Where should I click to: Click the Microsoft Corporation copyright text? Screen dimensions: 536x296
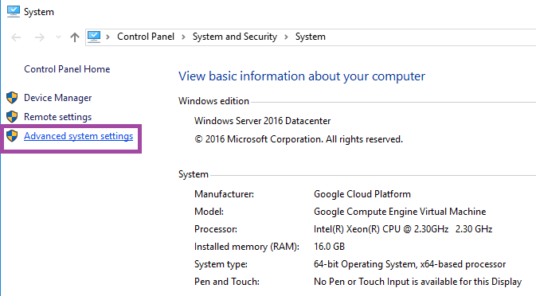click(299, 139)
